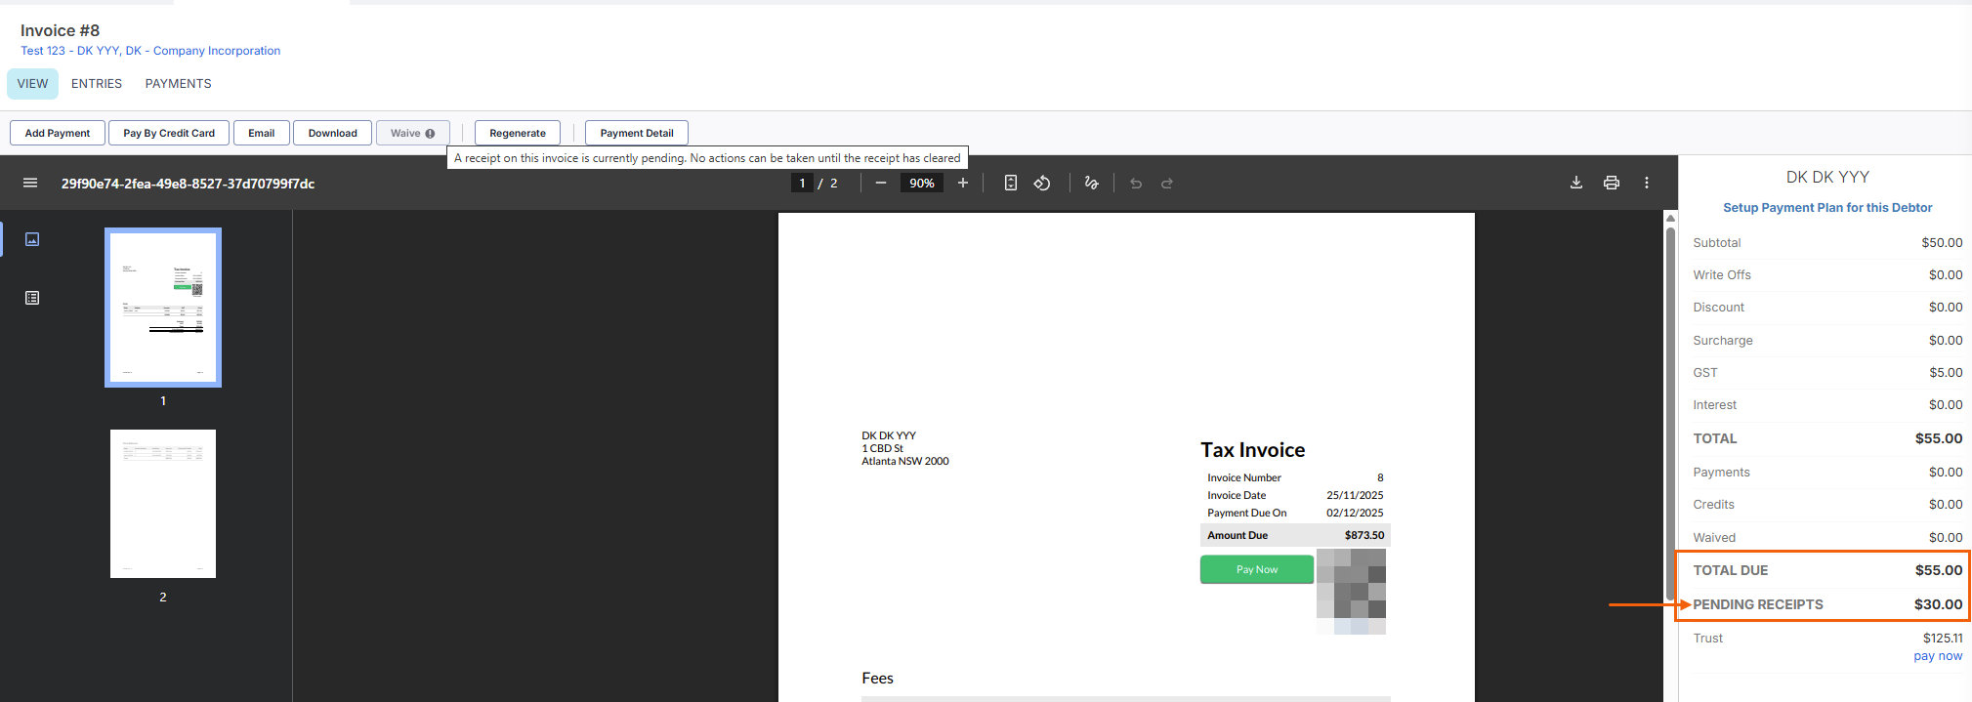This screenshot has height=702, width=1972.
Task: Open the PAYMENTS tab
Action: pos(178,84)
